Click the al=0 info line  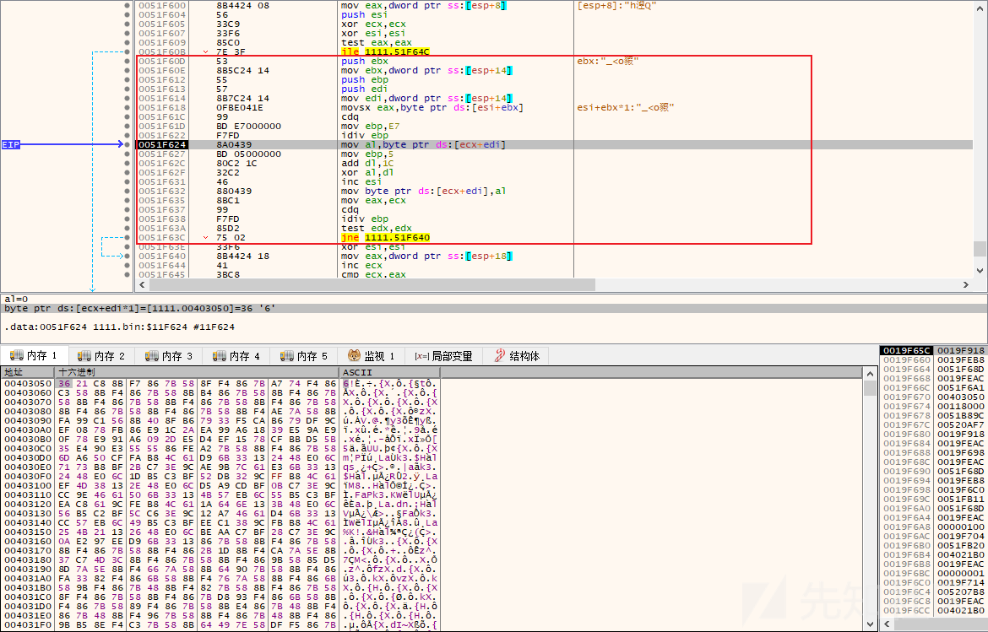click(x=16, y=299)
